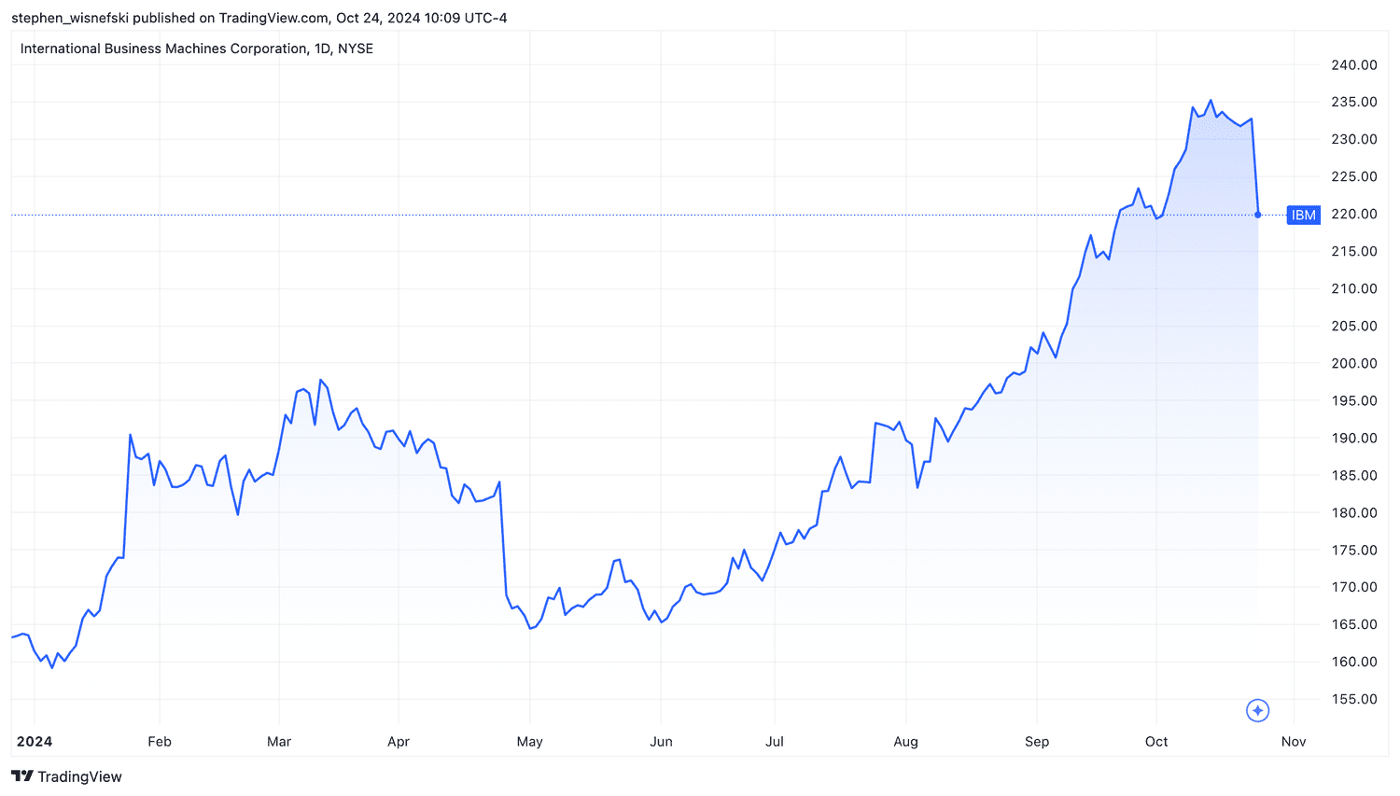Click the 185.00 price axis label

(x=1354, y=475)
